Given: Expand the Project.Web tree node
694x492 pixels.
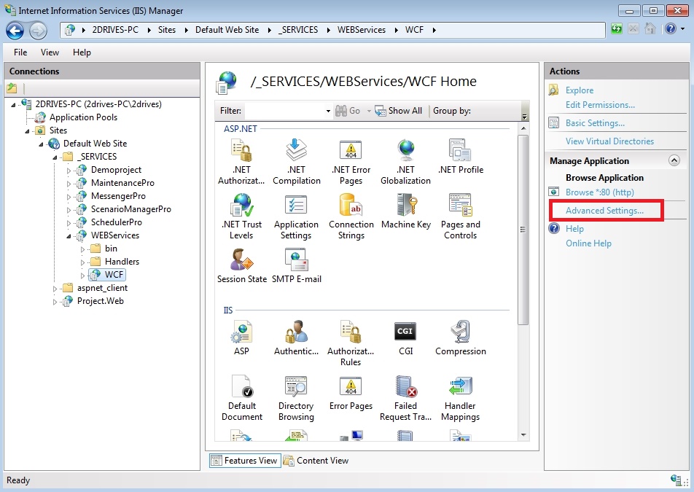Looking at the screenshot, I should pos(56,301).
